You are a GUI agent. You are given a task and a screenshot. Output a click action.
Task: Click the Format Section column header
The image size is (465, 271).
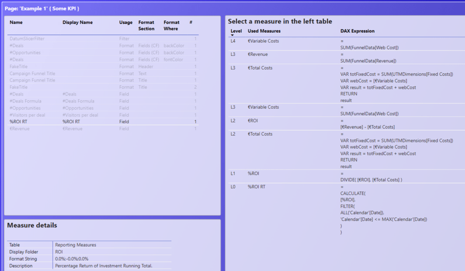(x=146, y=25)
